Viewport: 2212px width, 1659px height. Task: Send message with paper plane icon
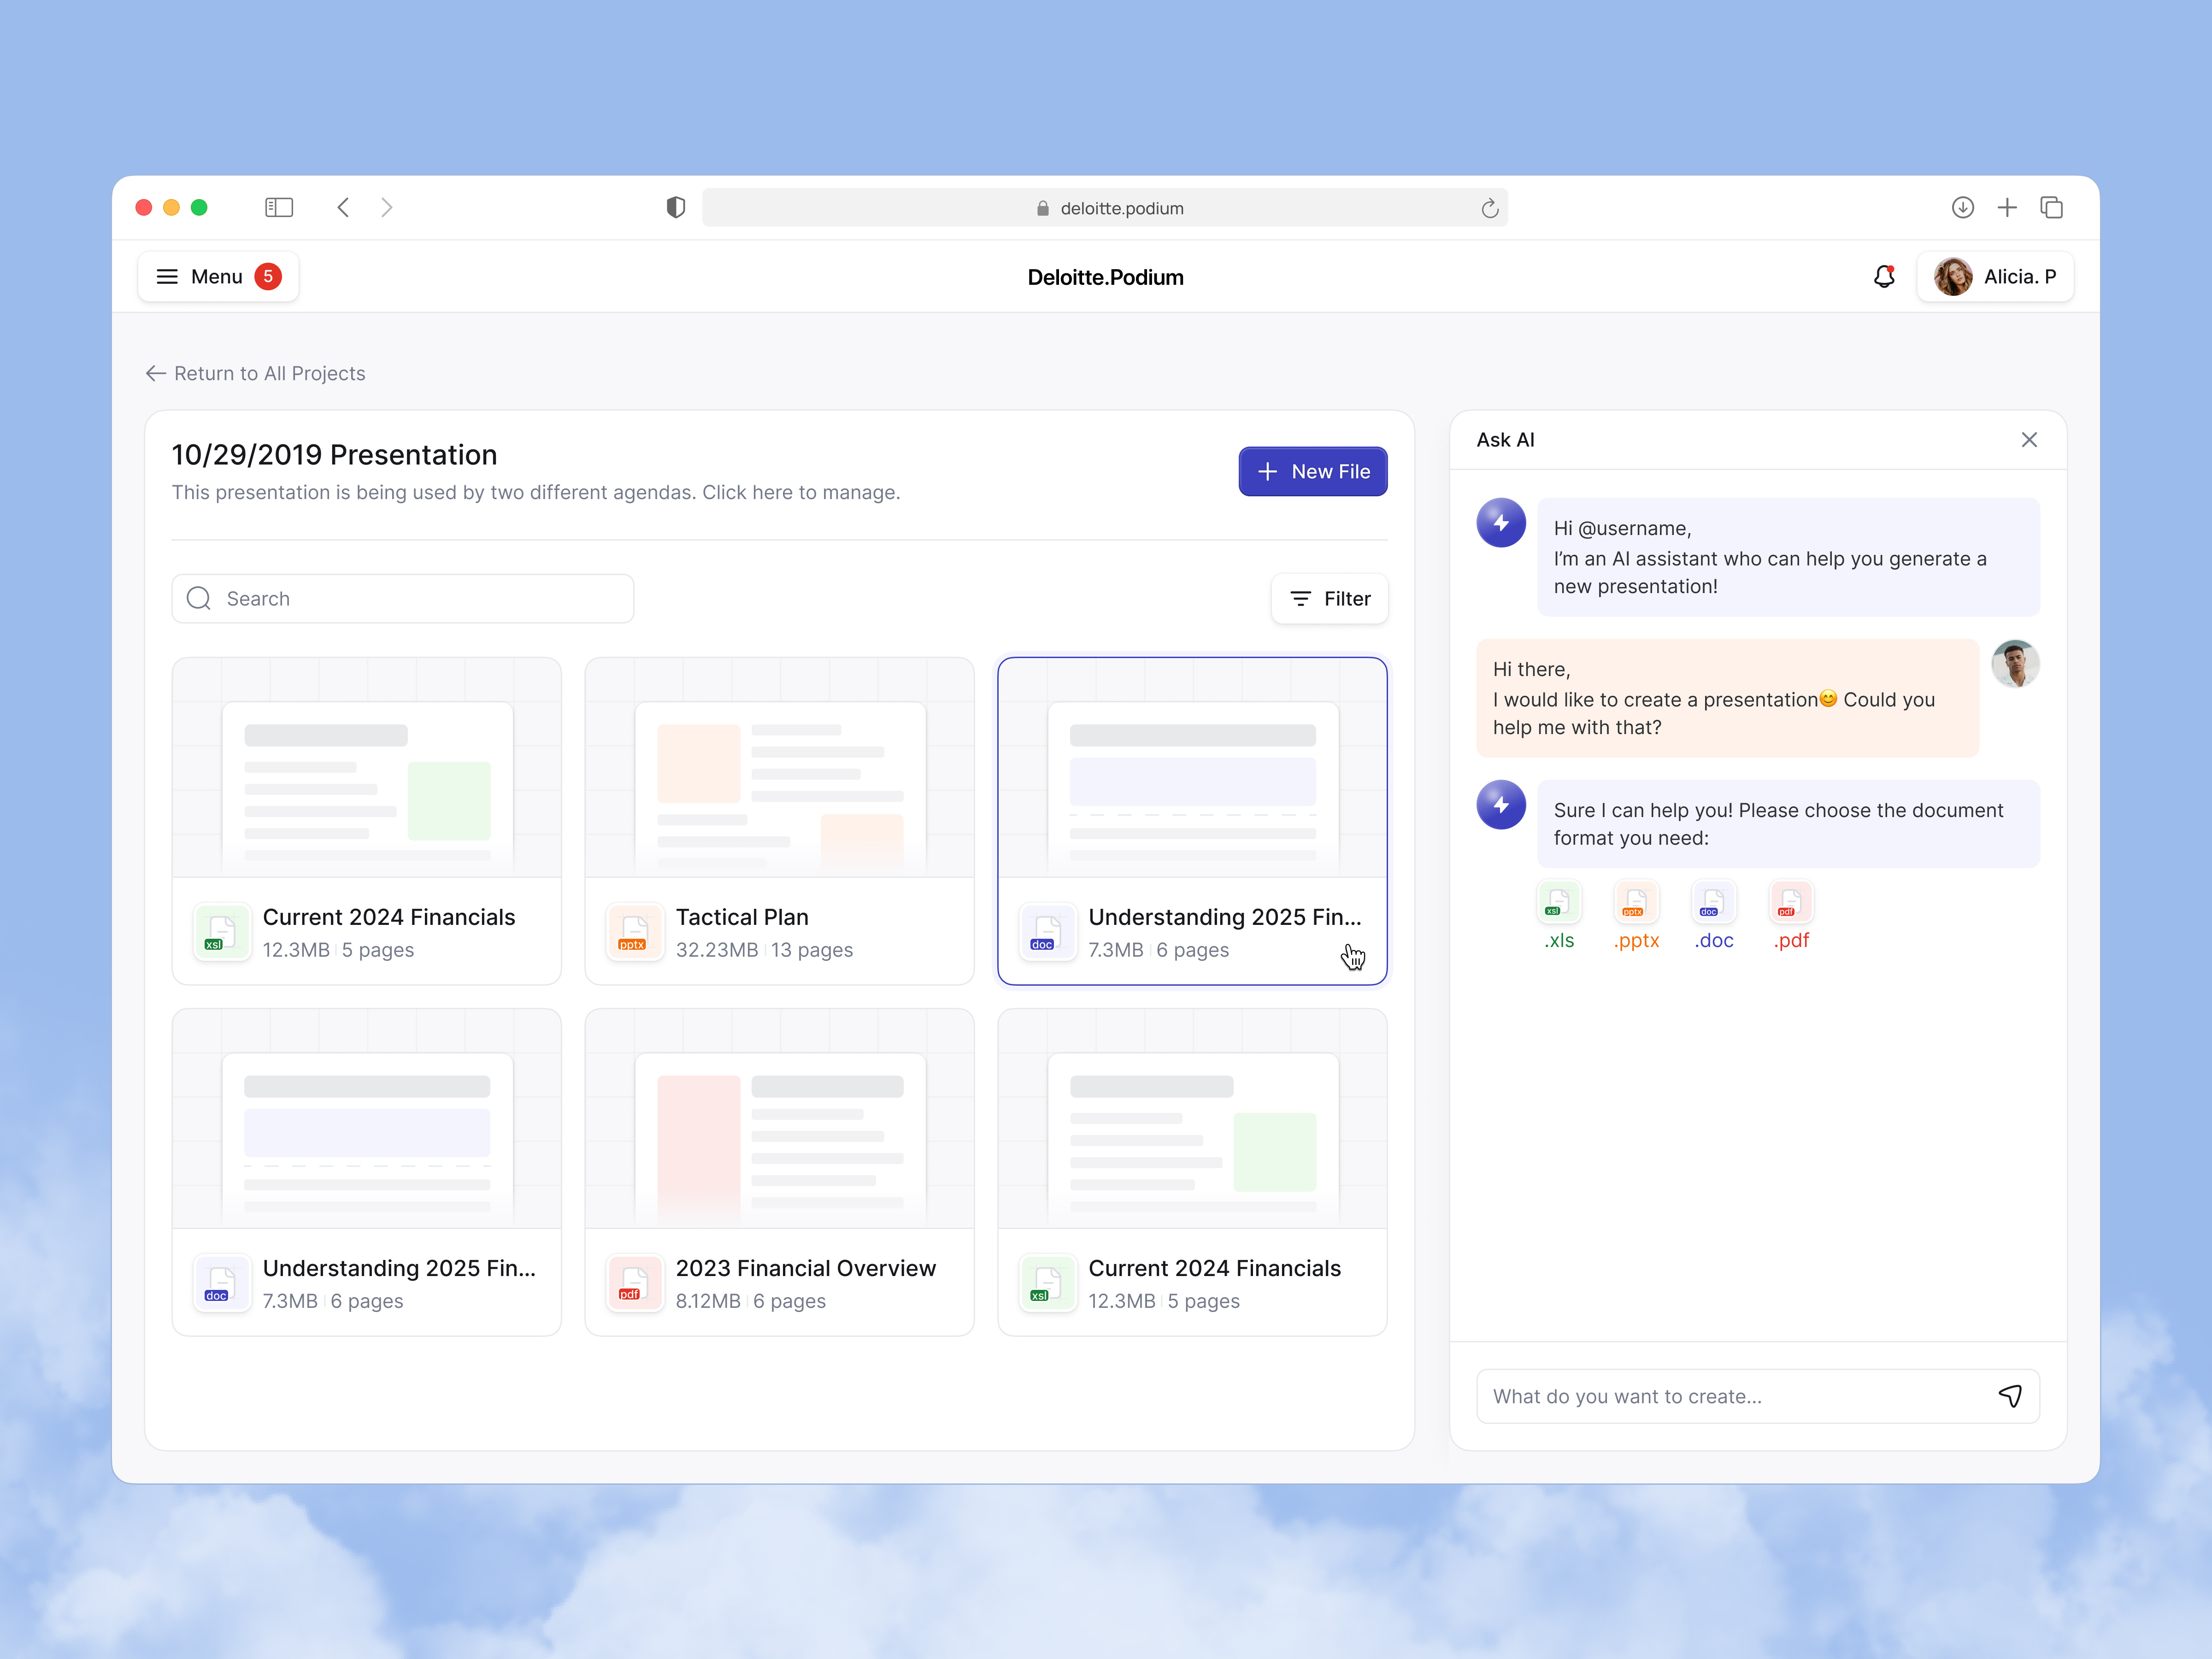(2010, 1396)
